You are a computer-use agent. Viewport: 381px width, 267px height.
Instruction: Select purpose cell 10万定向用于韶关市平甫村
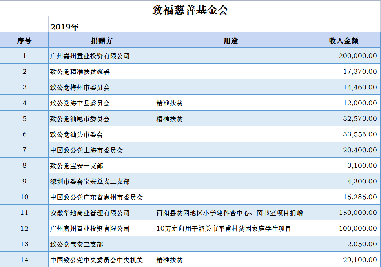coord(230,228)
